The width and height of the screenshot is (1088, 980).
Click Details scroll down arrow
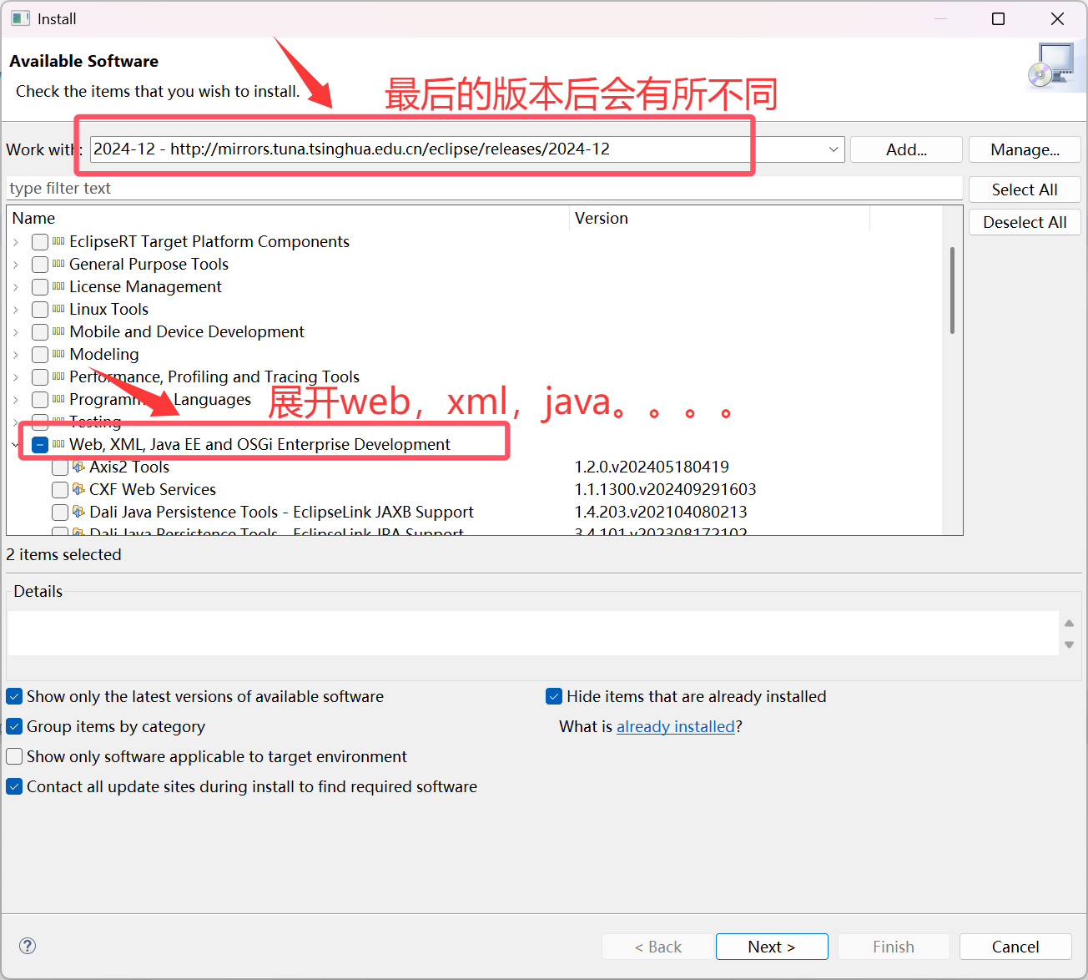coord(1069,644)
